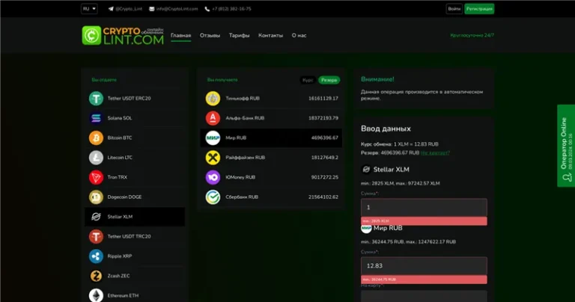Choose the Solana SOL icon

(96, 118)
